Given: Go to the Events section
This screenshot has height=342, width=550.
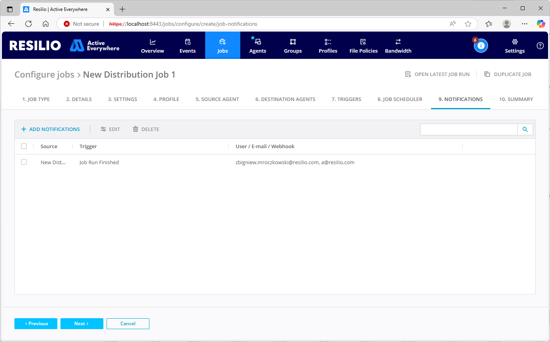Looking at the screenshot, I should pyautogui.click(x=188, y=46).
